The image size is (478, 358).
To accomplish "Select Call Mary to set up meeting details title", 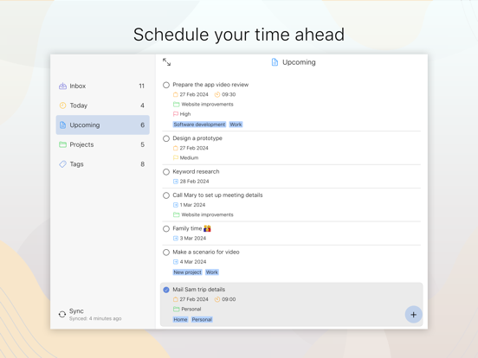I will point(217,195).
